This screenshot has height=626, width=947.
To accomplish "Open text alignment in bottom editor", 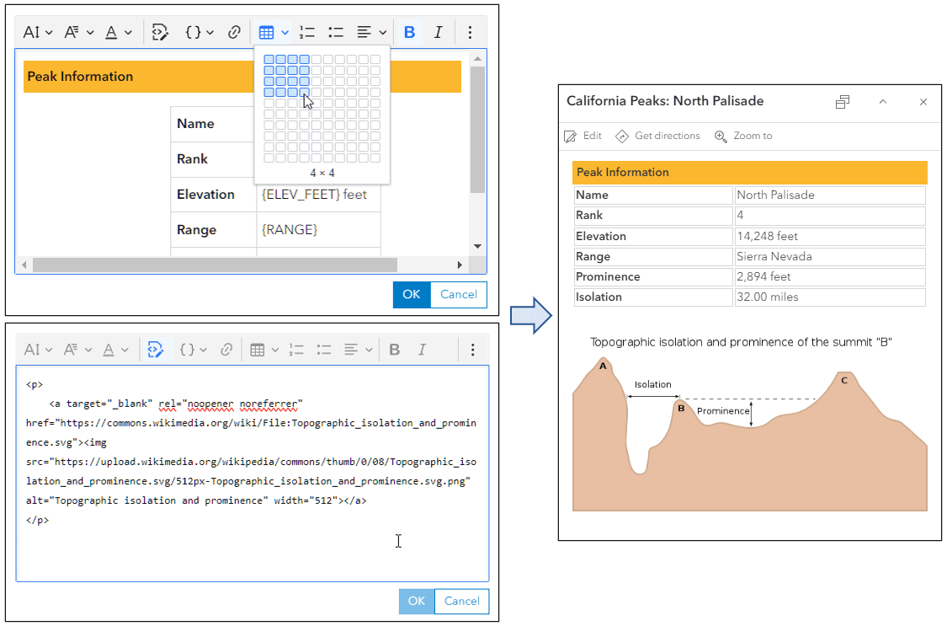I will [x=351, y=350].
